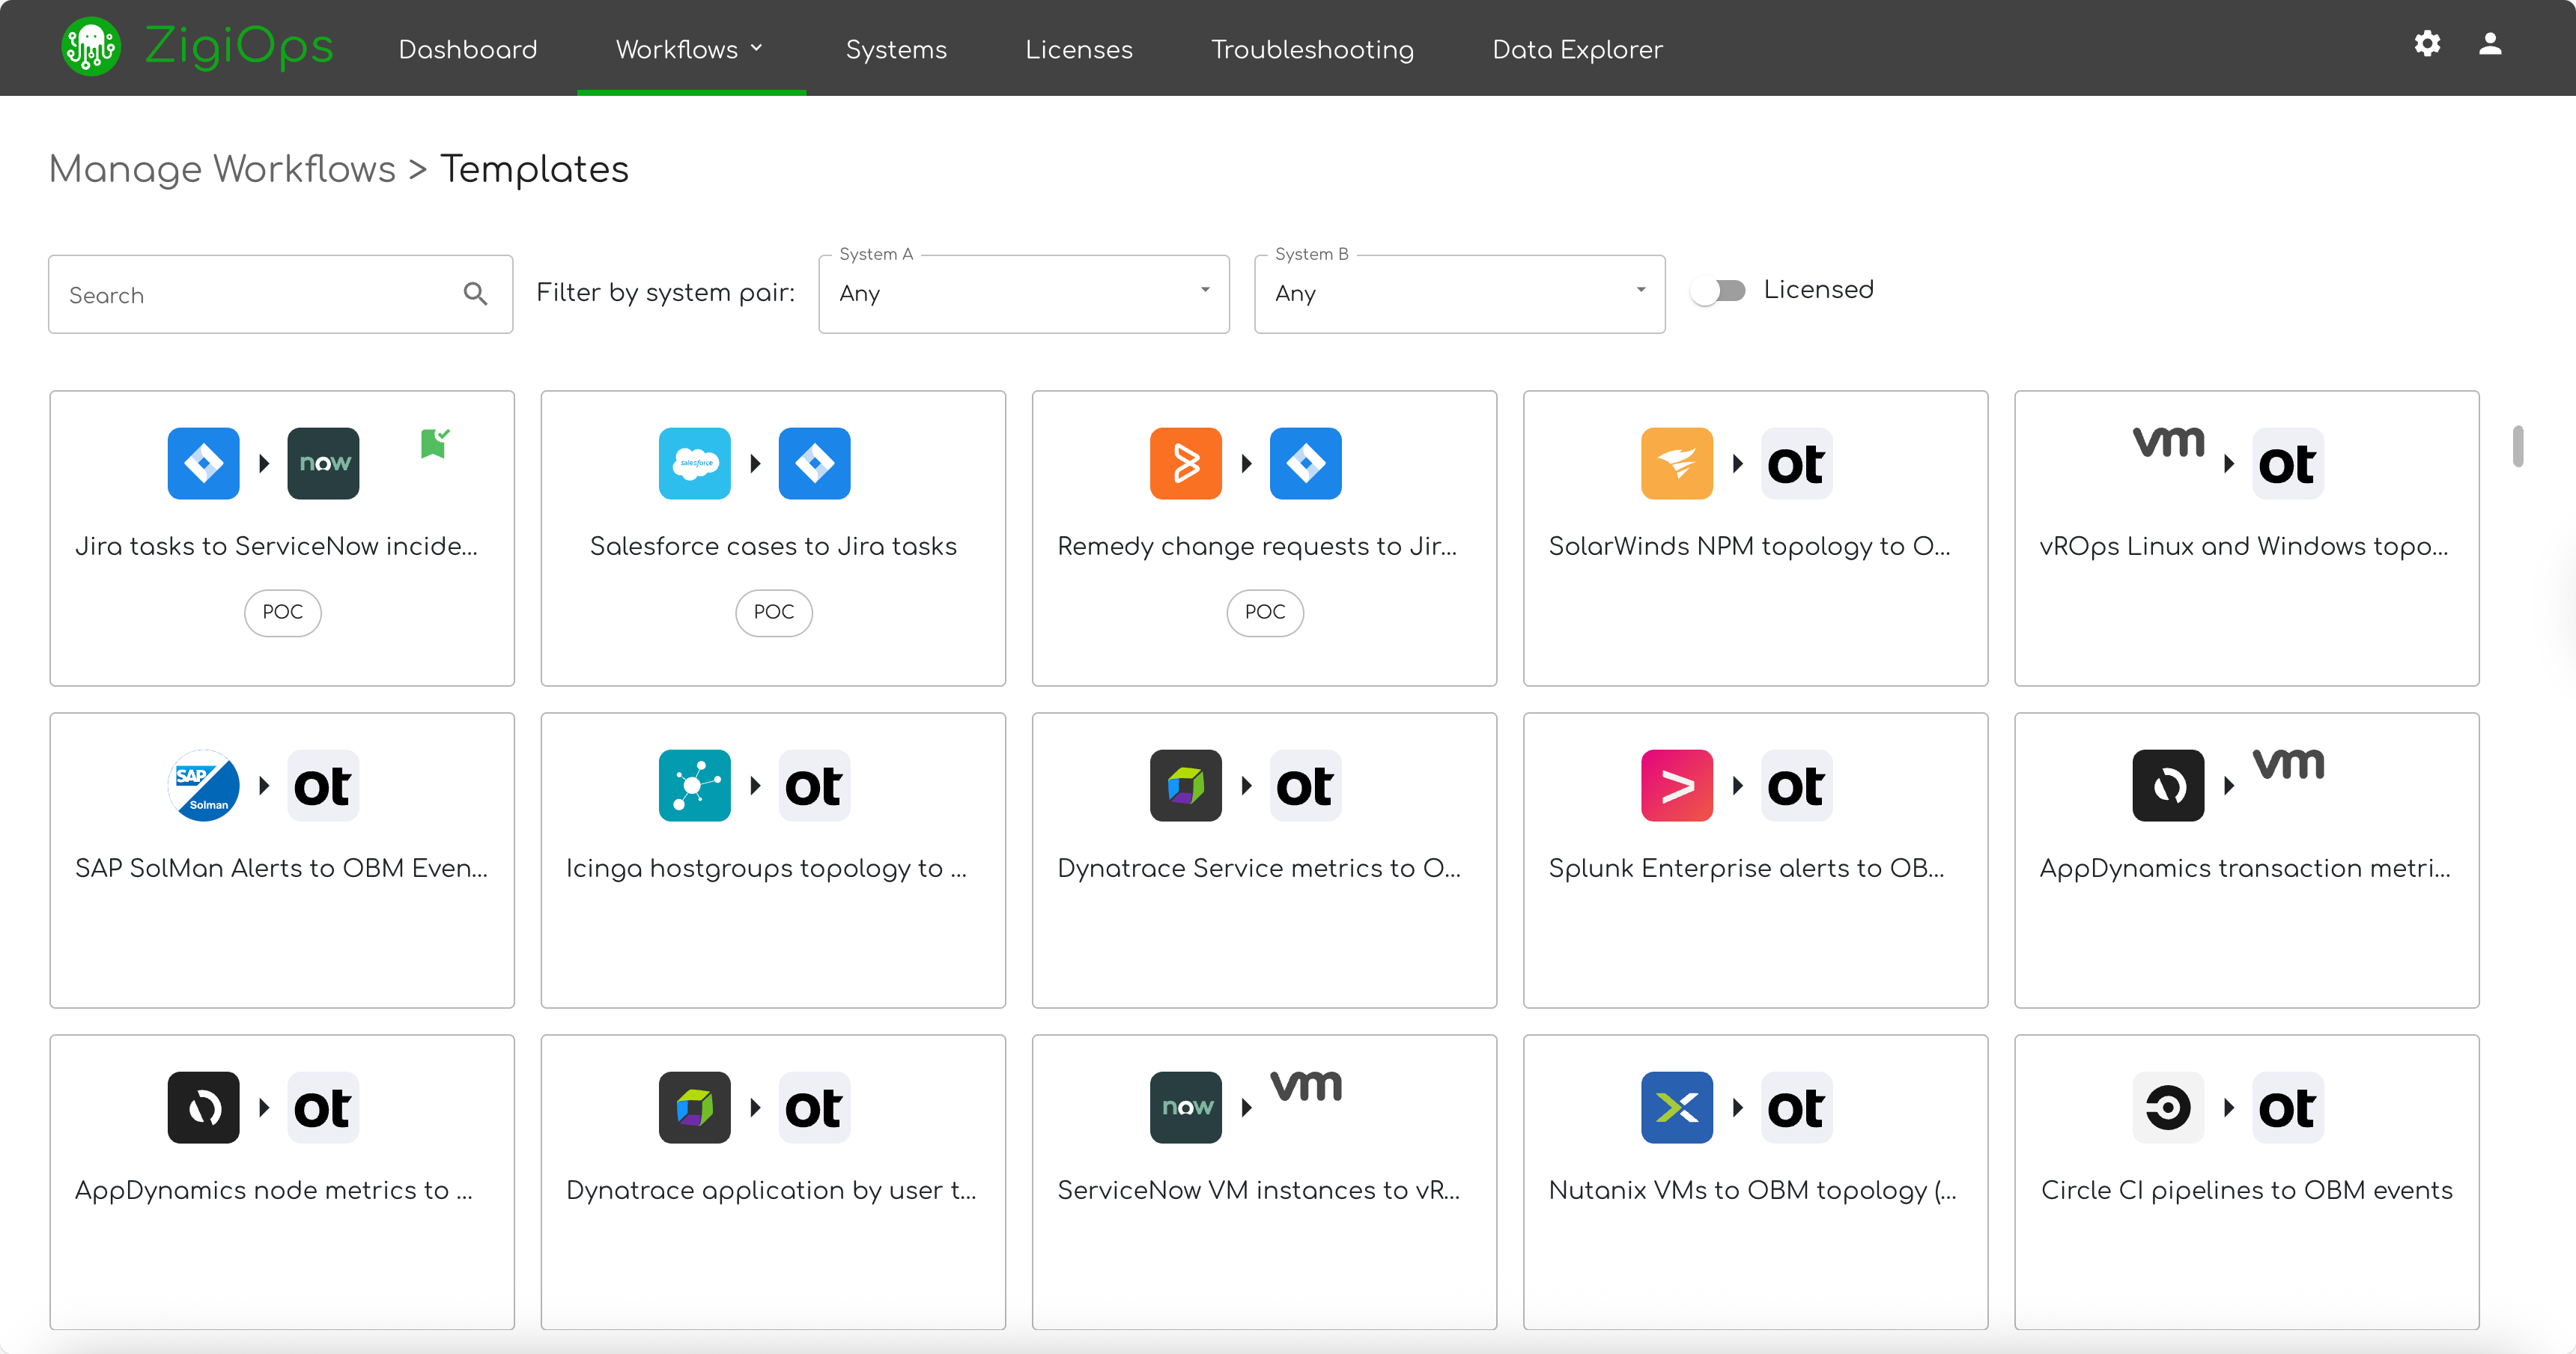Click the search magnifier icon

click(x=476, y=294)
